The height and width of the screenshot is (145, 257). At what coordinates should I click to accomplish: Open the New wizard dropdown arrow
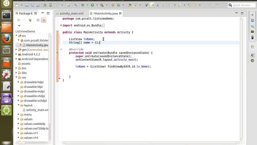tap(22, 5)
